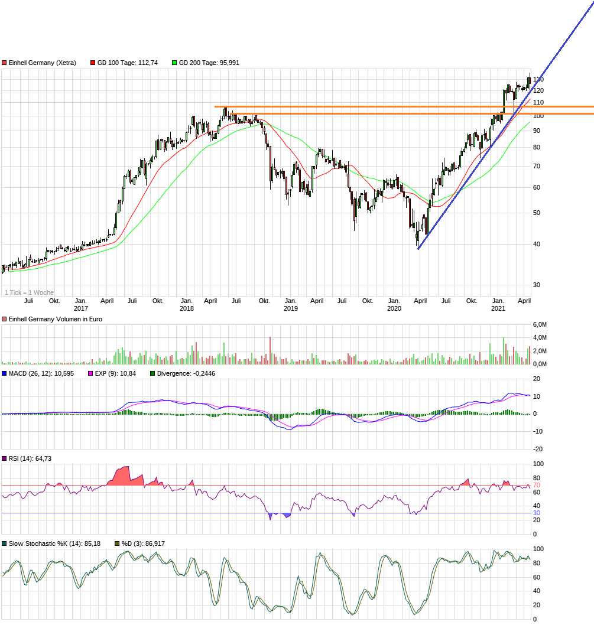Click the latest candlestick near the 125 mark

coord(529,80)
